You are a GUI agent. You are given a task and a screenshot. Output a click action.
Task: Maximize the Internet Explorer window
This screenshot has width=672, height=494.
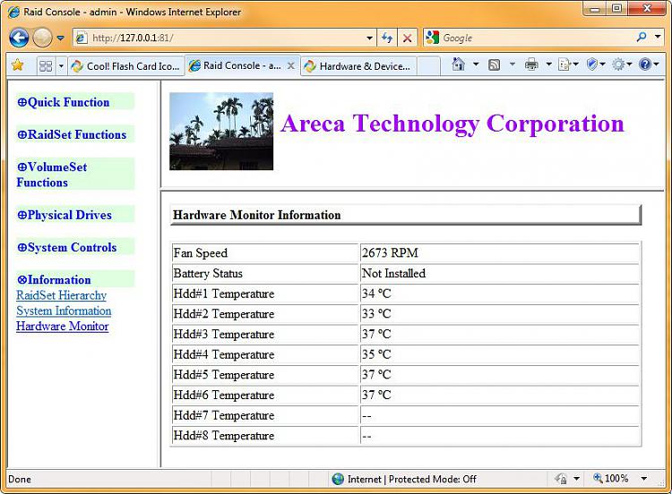point(616,9)
